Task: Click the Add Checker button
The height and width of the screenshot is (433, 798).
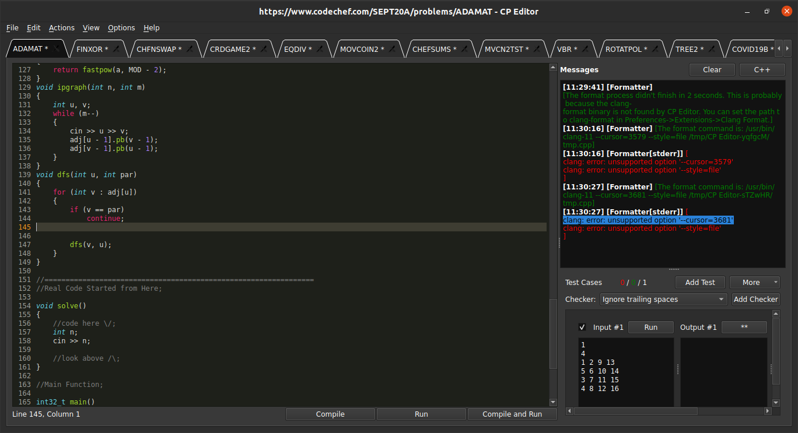Action: pyautogui.click(x=755, y=299)
